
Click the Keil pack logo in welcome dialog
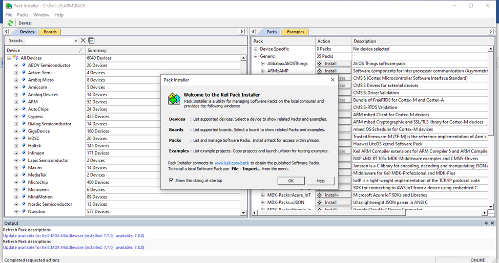coord(174,99)
